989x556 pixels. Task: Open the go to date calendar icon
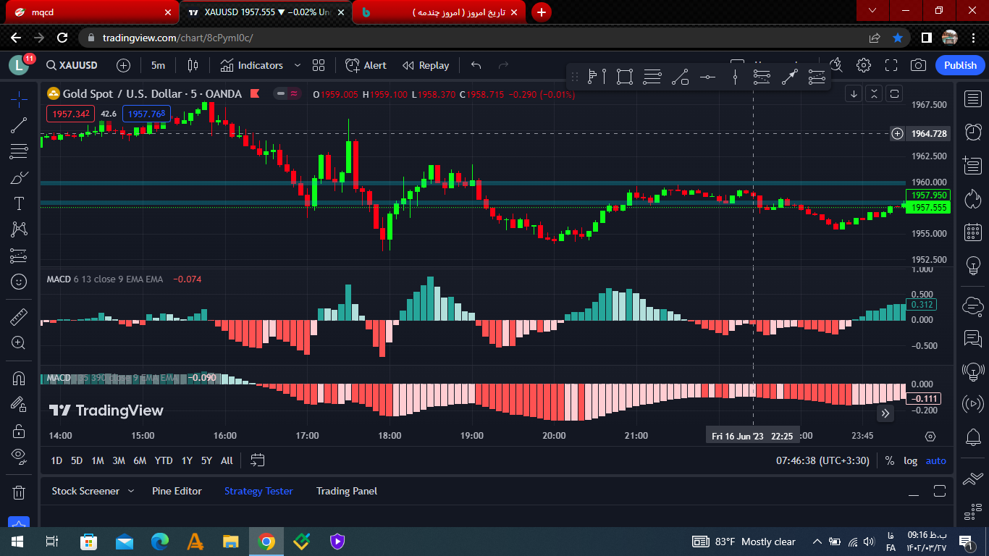tap(257, 460)
